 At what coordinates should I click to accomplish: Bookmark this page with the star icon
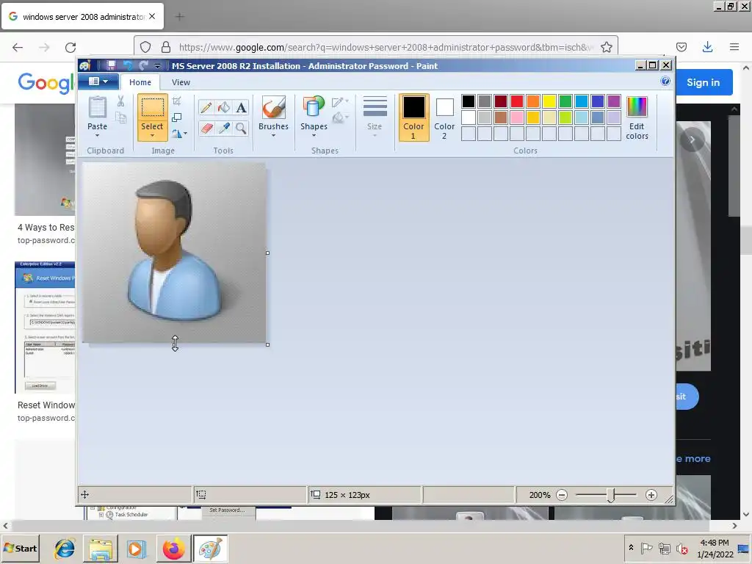(x=606, y=47)
